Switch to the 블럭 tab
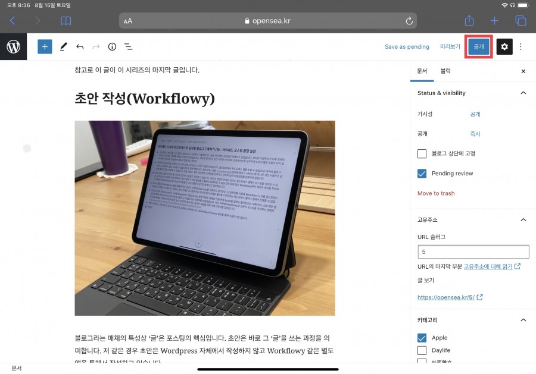536x374 pixels. (x=445, y=71)
